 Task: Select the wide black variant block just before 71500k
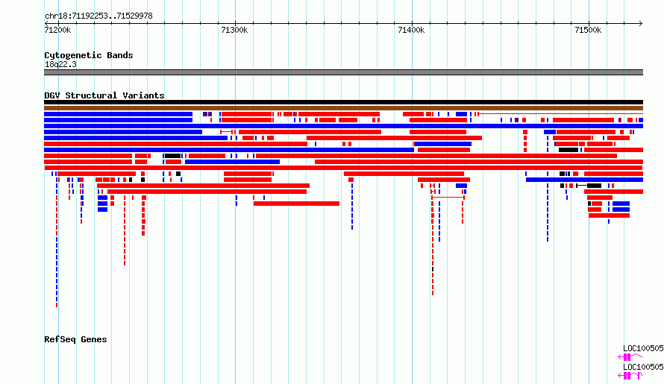coord(569,150)
